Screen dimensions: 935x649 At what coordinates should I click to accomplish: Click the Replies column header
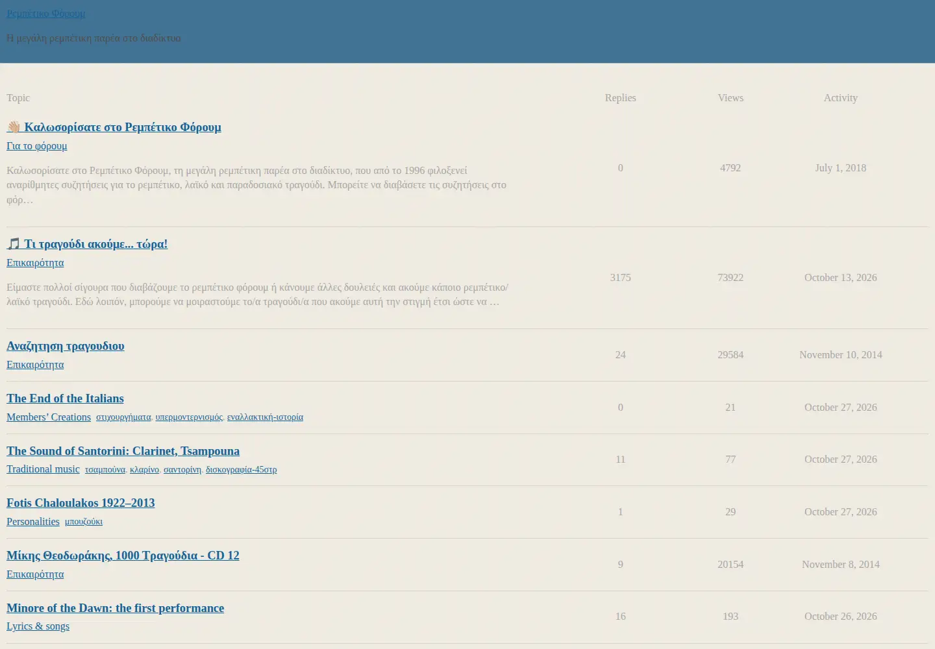pyautogui.click(x=620, y=98)
